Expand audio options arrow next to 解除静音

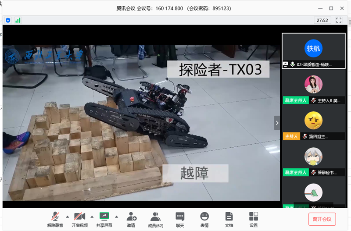[68, 217]
